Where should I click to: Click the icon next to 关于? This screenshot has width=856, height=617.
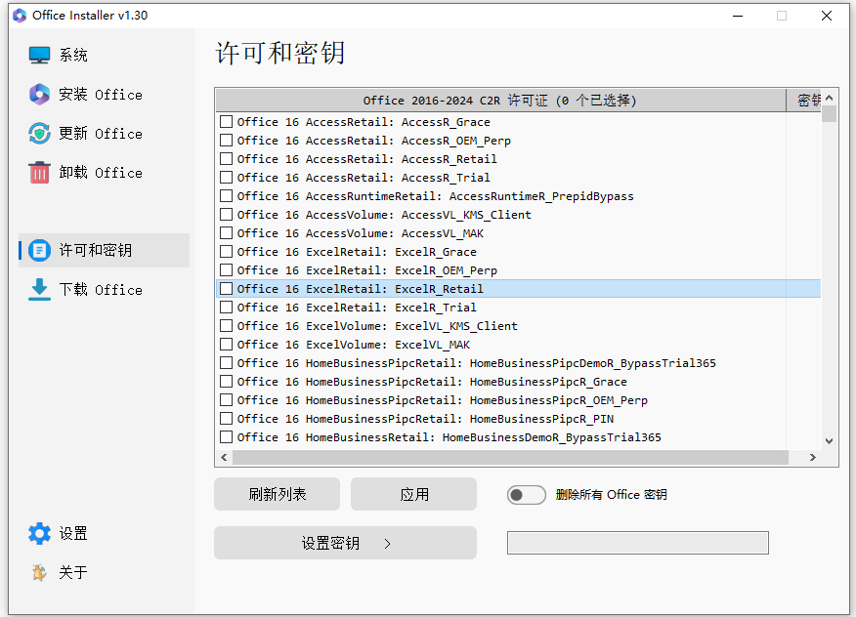click(39, 572)
